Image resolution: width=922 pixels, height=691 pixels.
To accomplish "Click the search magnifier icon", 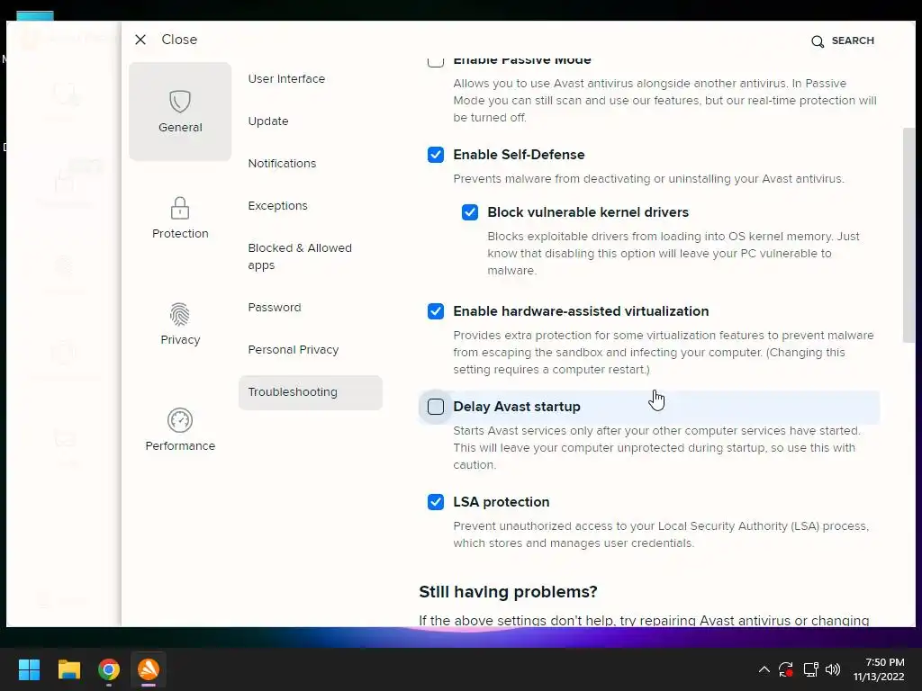I will point(818,41).
